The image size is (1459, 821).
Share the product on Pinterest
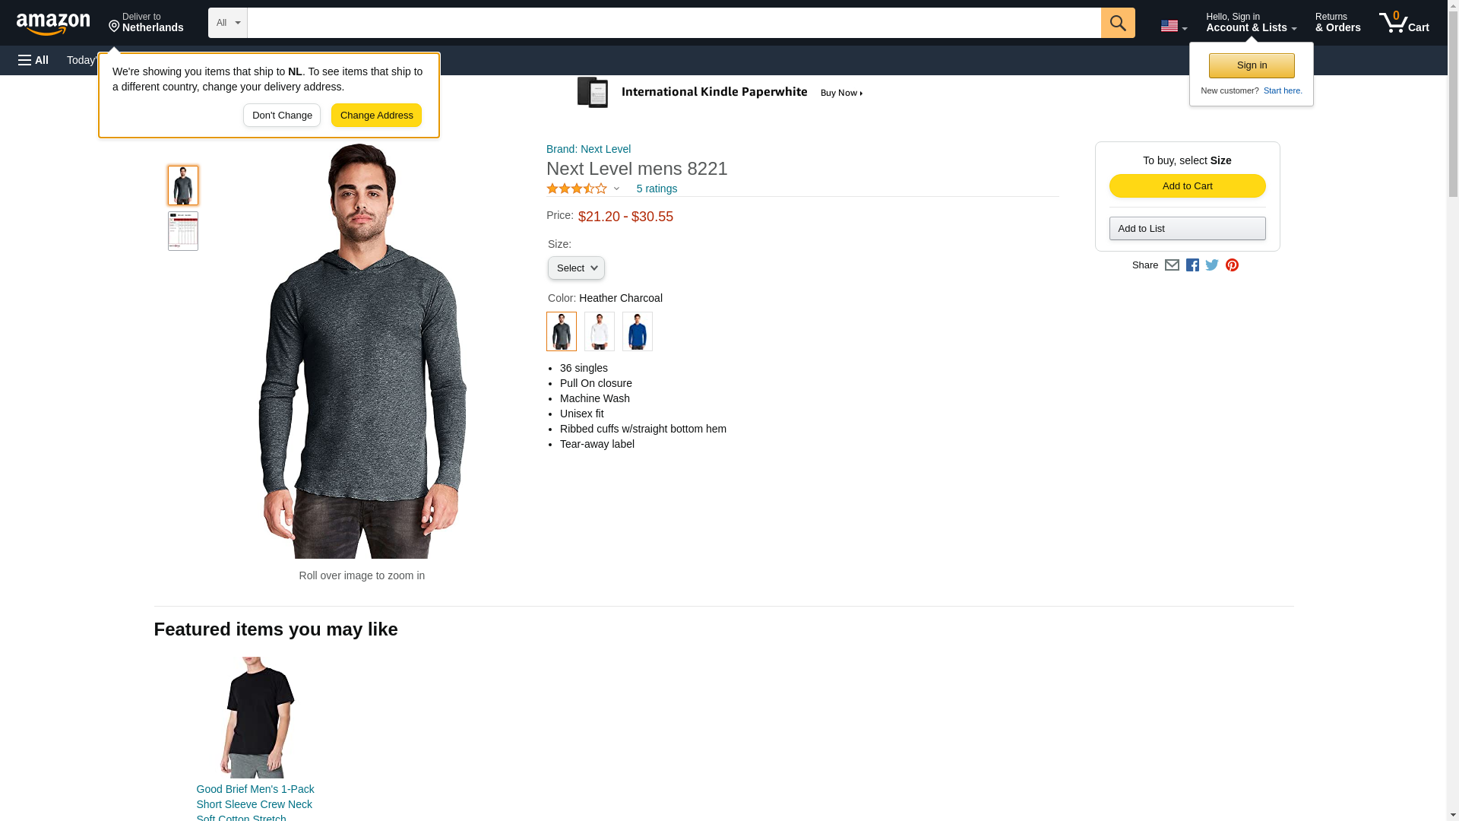click(1232, 265)
